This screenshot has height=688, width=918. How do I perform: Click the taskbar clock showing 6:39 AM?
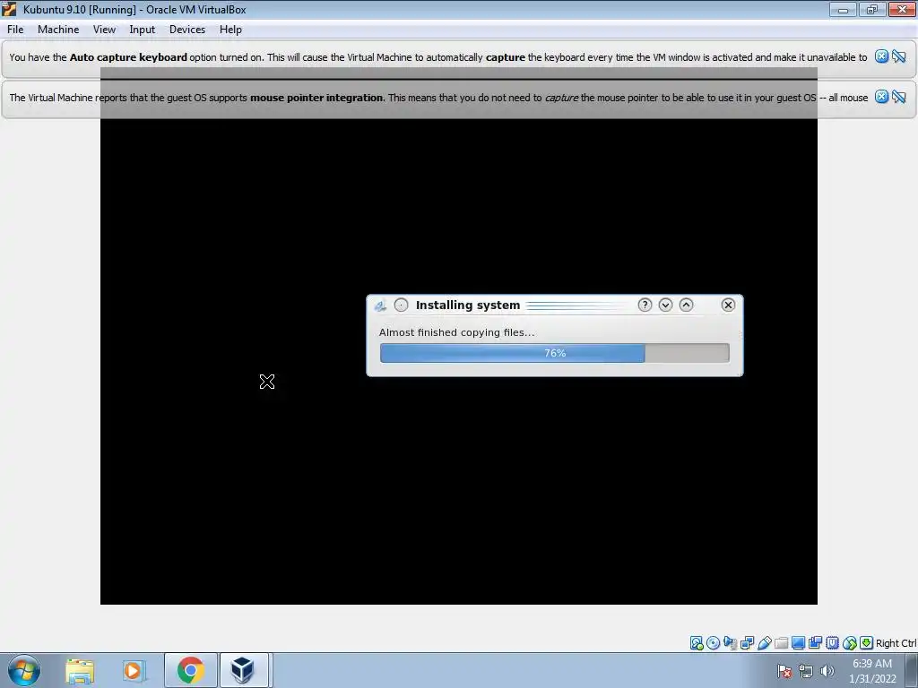pyautogui.click(x=872, y=671)
